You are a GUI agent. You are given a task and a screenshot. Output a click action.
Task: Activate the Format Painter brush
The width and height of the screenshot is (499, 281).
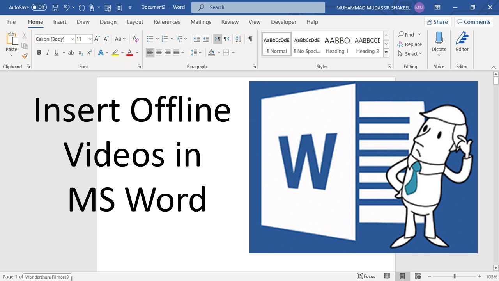pyautogui.click(x=25, y=56)
